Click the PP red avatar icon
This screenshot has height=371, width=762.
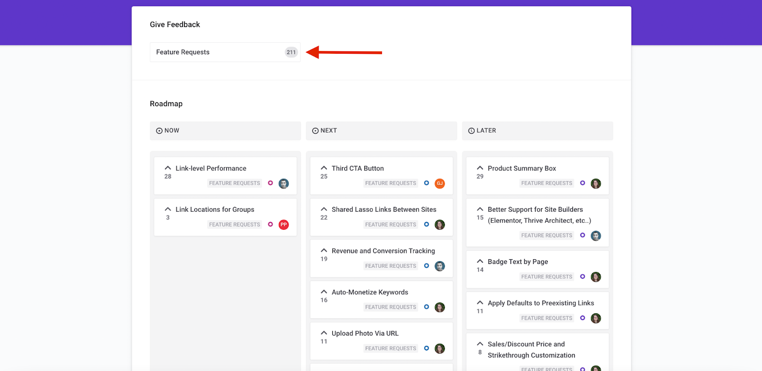click(x=283, y=225)
